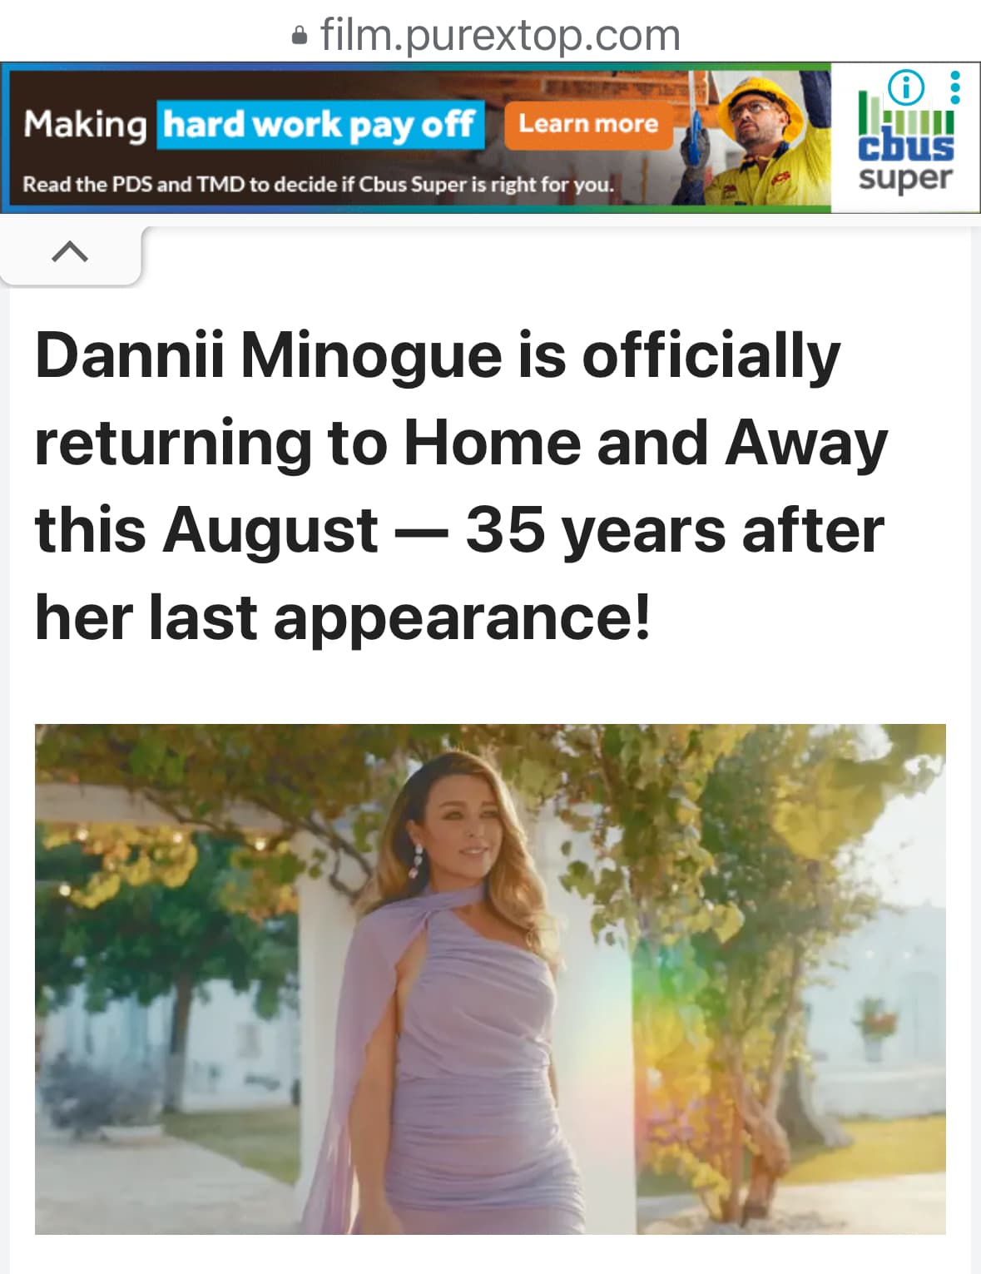Image resolution: width=981 pixels, height=1274 pixels.
Task: Click the collapse tab holding the chevron
Action: 71,255
